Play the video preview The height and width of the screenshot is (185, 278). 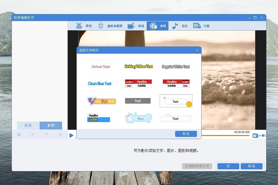[71, 136]
